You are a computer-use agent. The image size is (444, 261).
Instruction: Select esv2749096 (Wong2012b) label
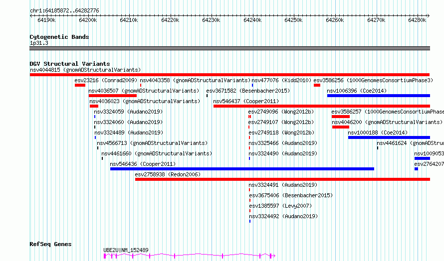coord(281,112)
